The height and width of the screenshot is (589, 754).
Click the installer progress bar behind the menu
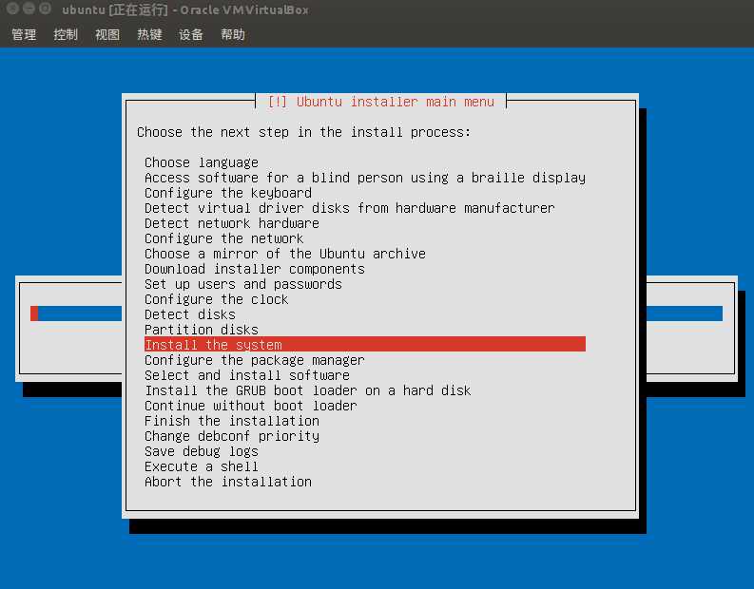76,313
